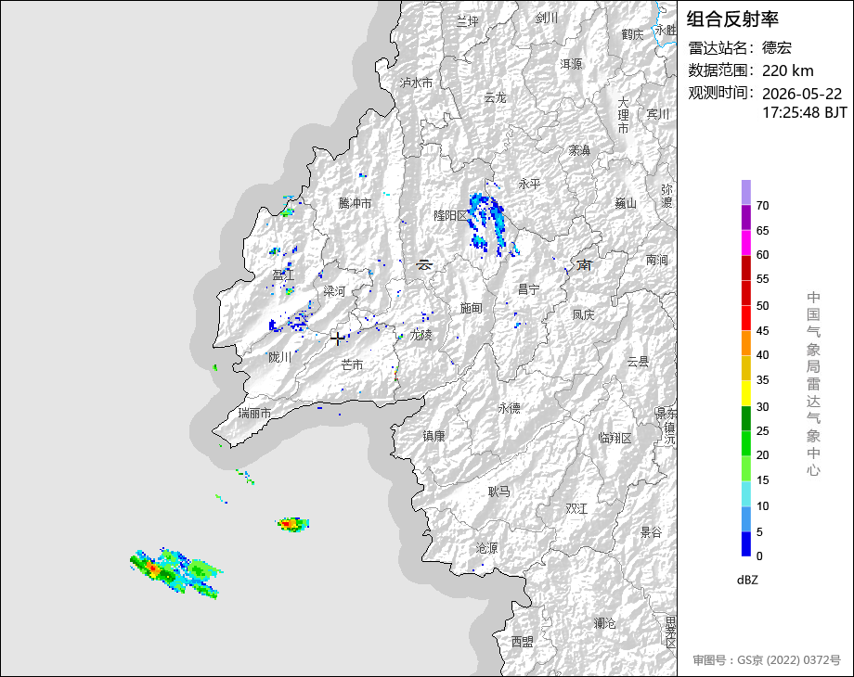Click the small red-core echo south of 瑞丽市

(292, 524)
